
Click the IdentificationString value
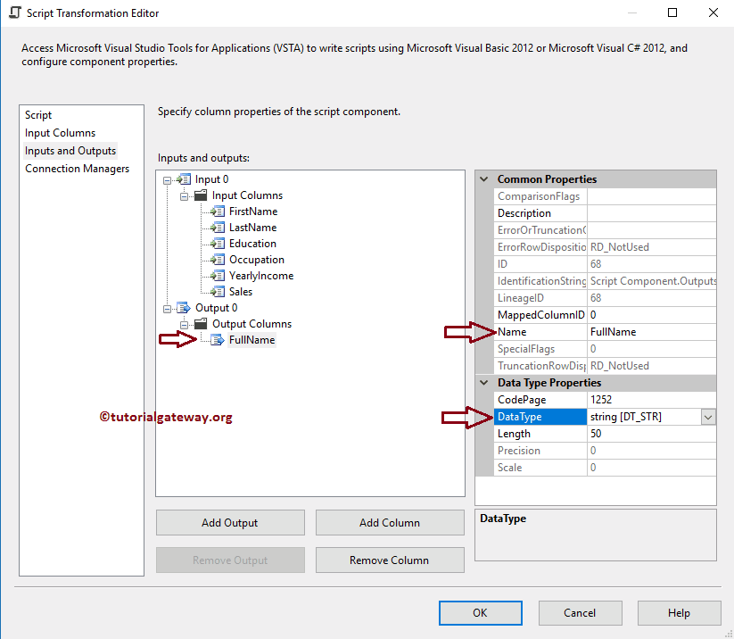tap(652, 281)
